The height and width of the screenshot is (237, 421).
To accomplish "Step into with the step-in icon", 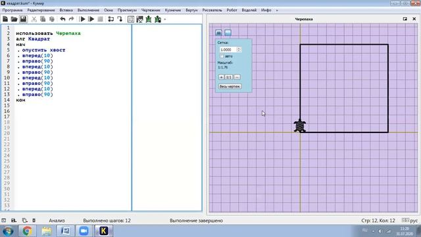I will pyautogui.click(x=120, y=19).
